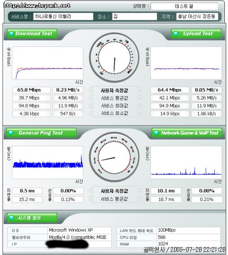Select the 5.26 MB/s value

pyautogui.click(x=207, y=98)
